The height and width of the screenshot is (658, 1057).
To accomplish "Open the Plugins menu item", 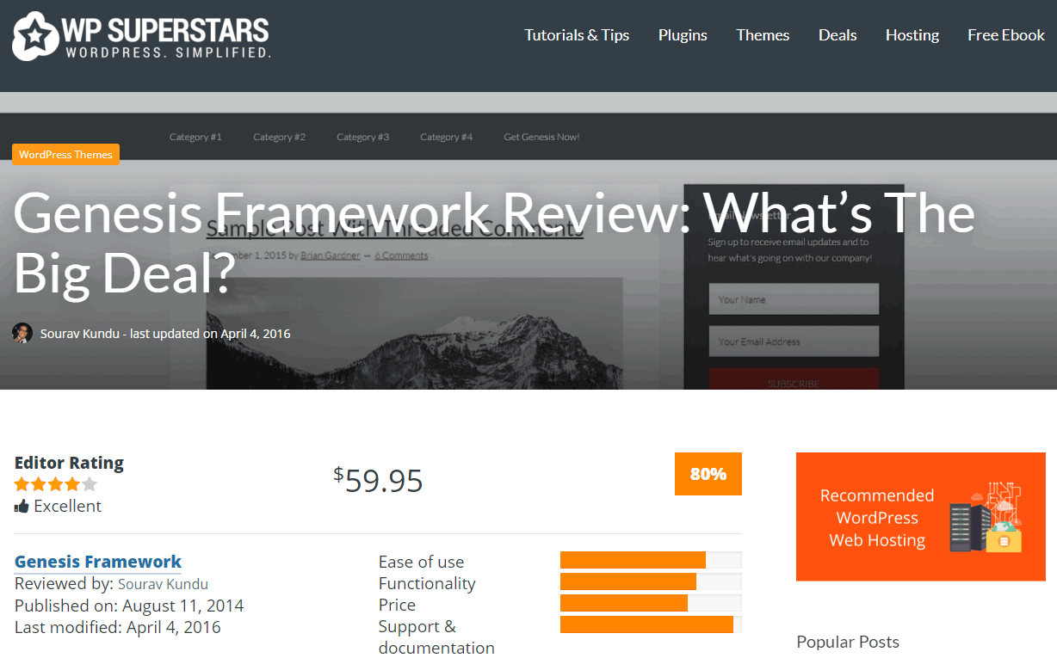I will [x=683, y=35].
